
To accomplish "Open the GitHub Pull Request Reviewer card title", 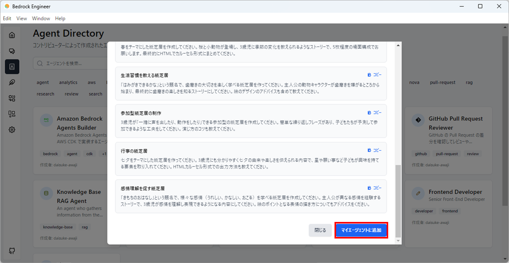I will (456, 123).
